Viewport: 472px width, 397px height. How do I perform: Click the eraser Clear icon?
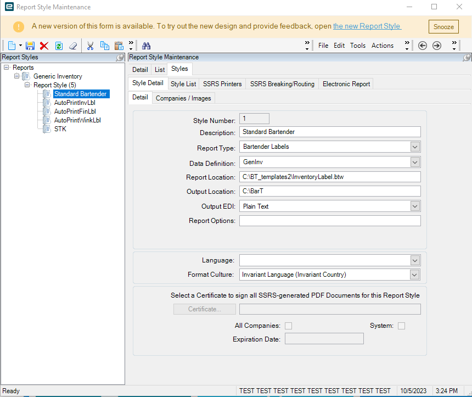pyautogui.click(x=72, y=46)
